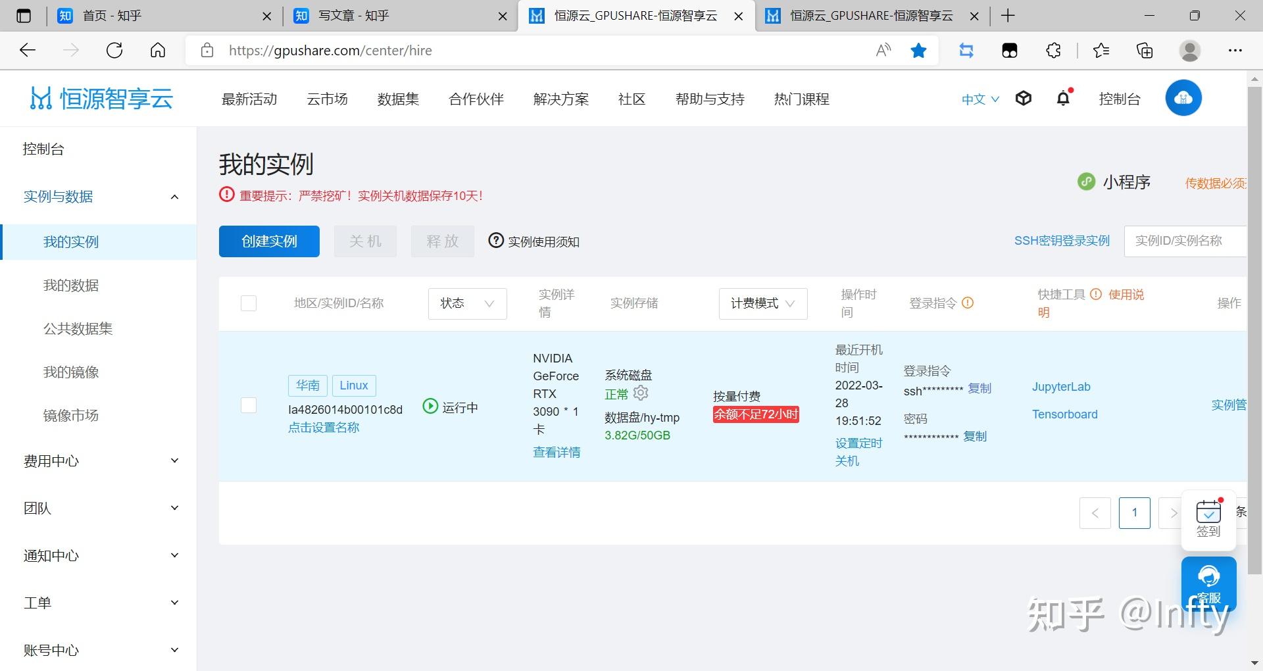The height and width of the screenshot is (671, 1263).
Task: Click SSH密钥登录实例 link
Action: [1062, 241]
